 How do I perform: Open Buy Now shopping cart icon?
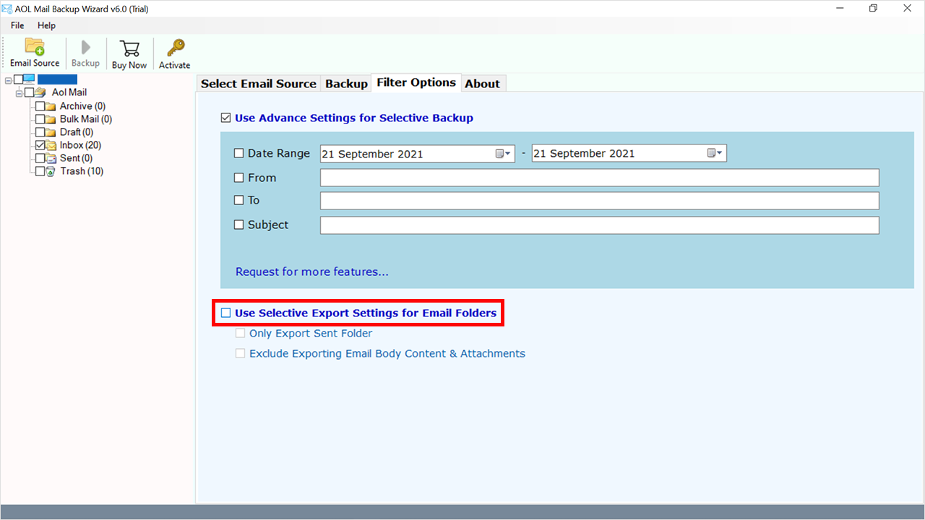click(129, 48)
